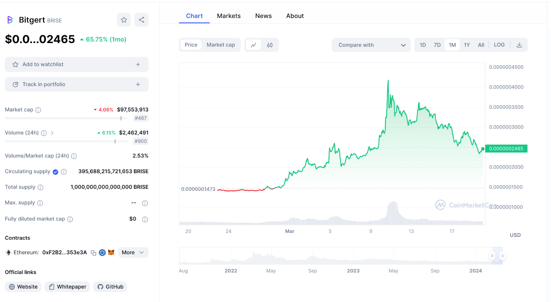Show Volume/Market cap info icon
This screenshot has width=551, height=302.
[74, 156]
